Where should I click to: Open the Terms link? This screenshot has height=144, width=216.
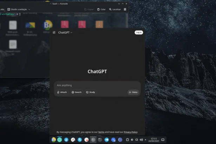101,132
